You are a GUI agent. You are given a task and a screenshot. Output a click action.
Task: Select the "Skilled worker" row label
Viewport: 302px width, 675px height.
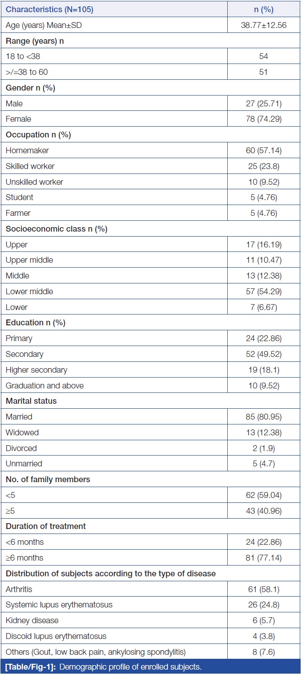[x=30, y=166]
